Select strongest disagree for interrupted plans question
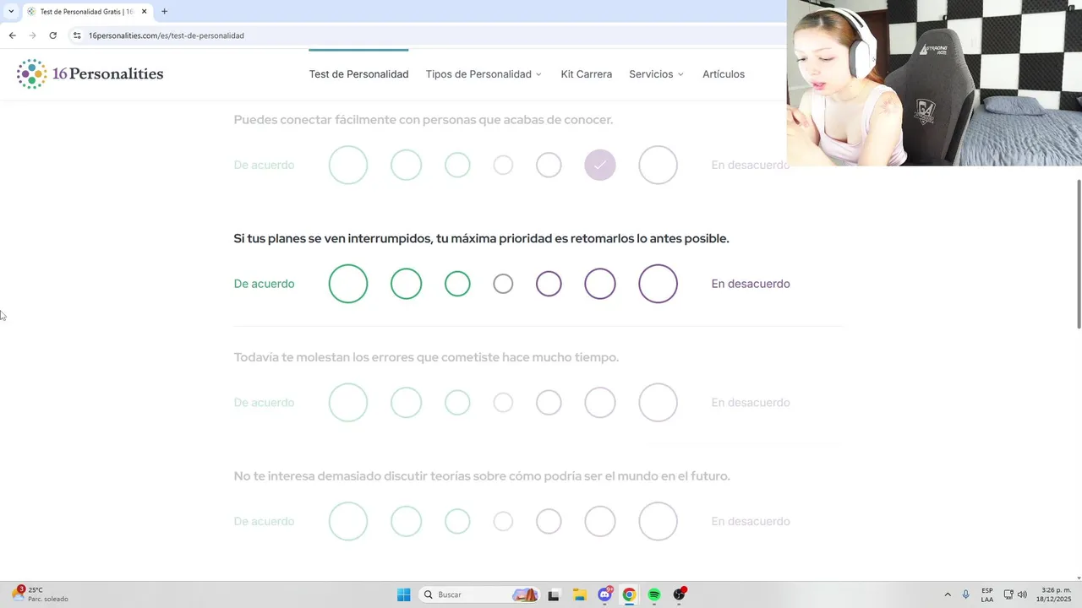This screenshot has height=608, width=1082. (658, 284)
